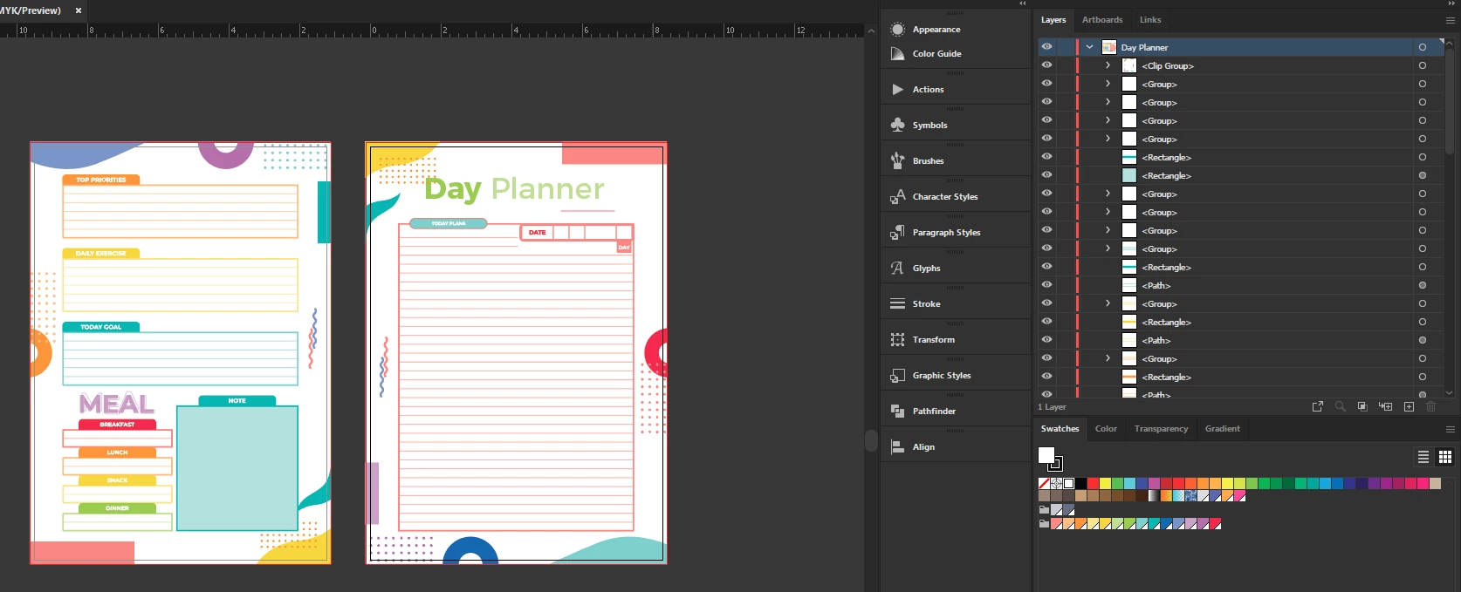Click the Day Planner title on right artboard
The height and width of the screenshot is (592, 1461).
tap(514, 188)
